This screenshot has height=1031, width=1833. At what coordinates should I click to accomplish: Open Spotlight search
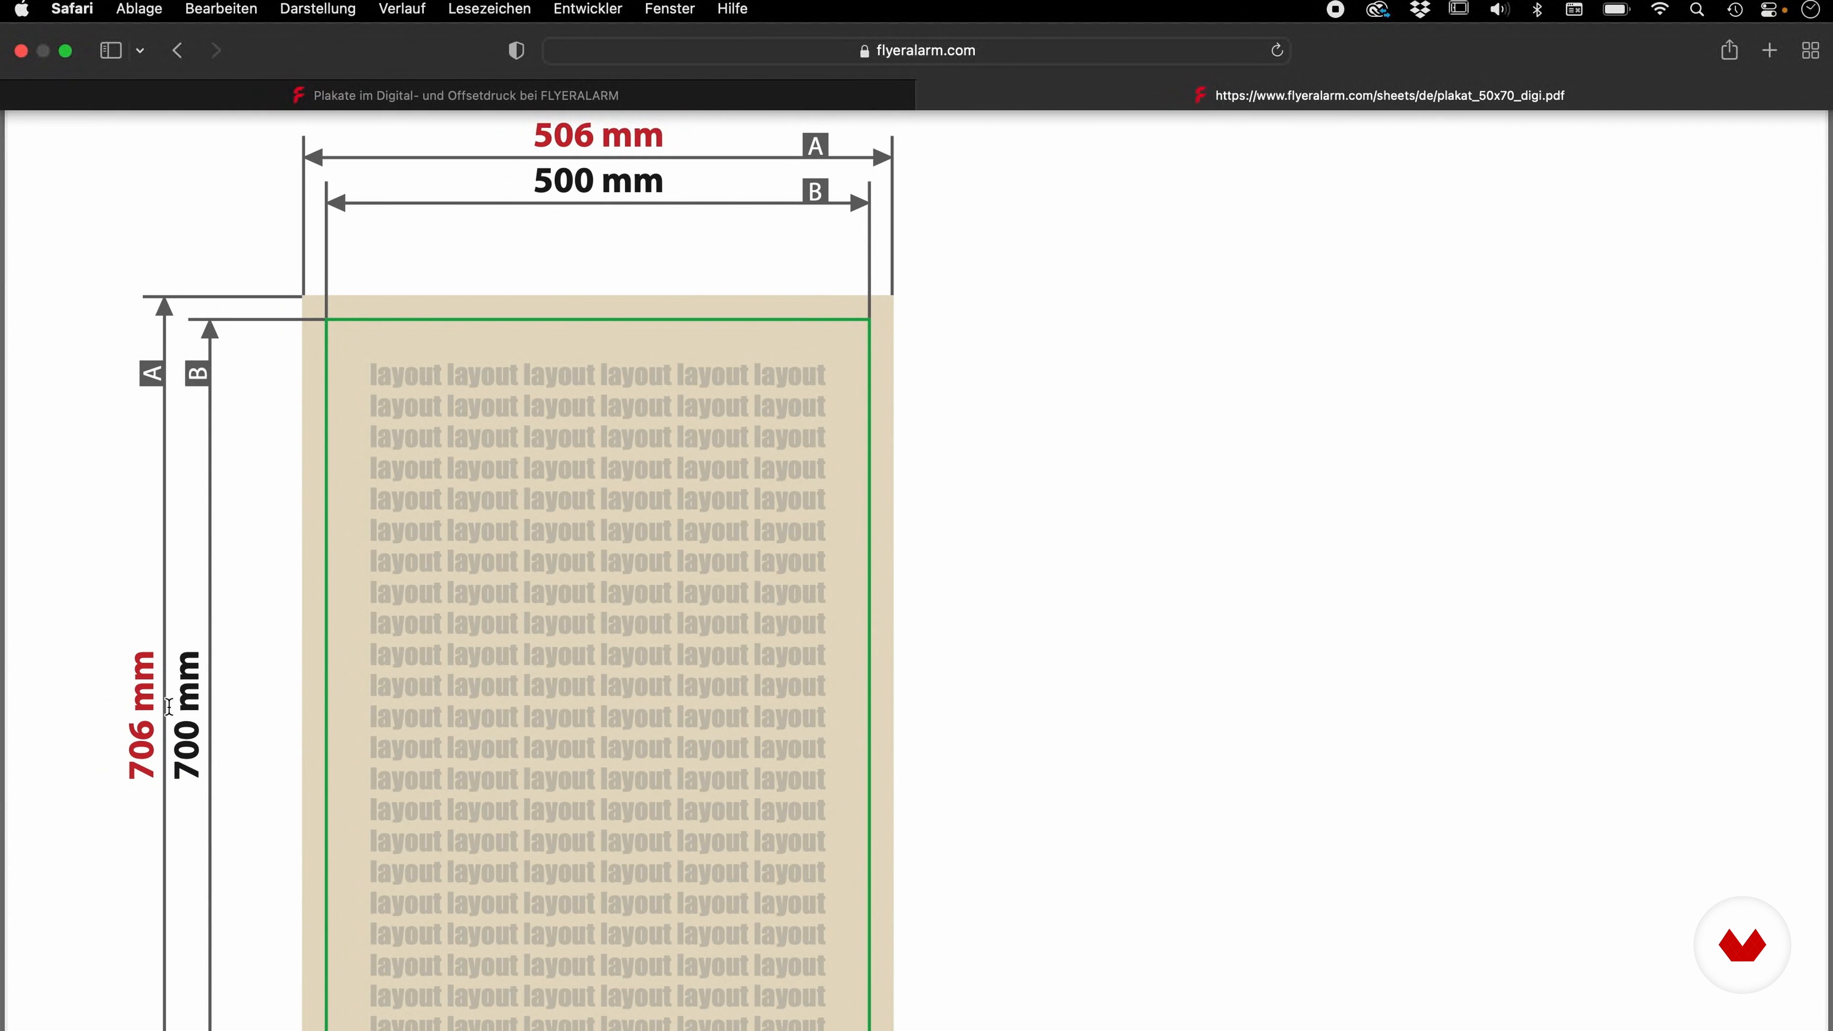pyautogui.click(x=1696, y=9)
